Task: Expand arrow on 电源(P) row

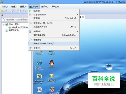Action: (x=77, y=11)
